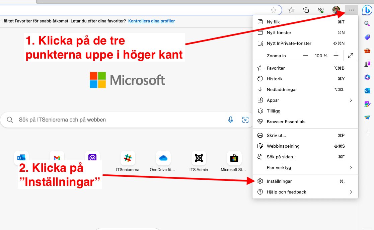Click Kontrollera dina profiler link
Viewport: 374px width, 230px height.
[x=151, y=21]
